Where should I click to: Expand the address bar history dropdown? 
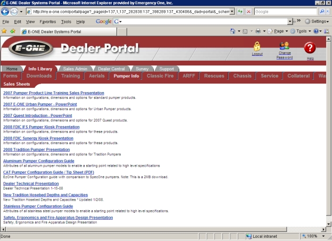[x=233, y=11]
